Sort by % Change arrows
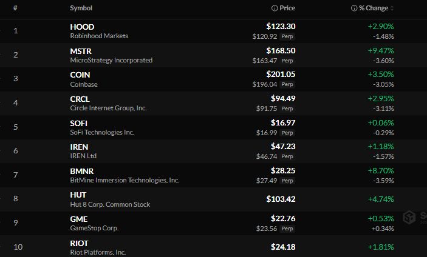 (x=392, y=8)
